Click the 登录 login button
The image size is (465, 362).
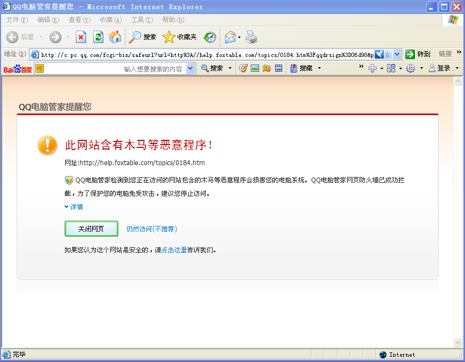(440, 68)
